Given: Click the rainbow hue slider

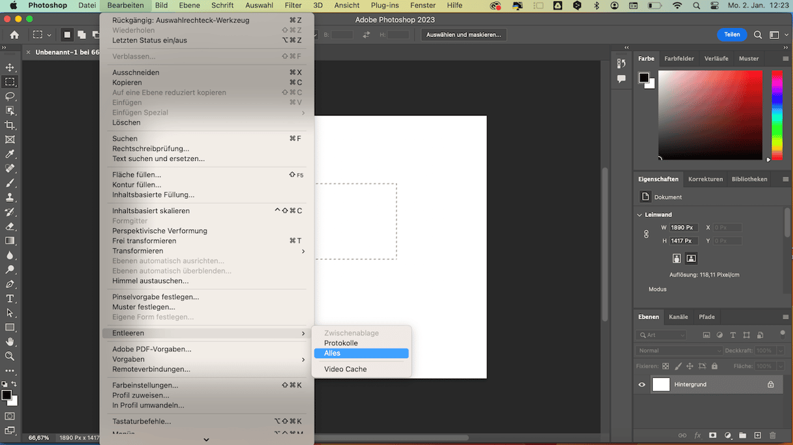Looking at the screenshot, I should click(x=777, y=115).
